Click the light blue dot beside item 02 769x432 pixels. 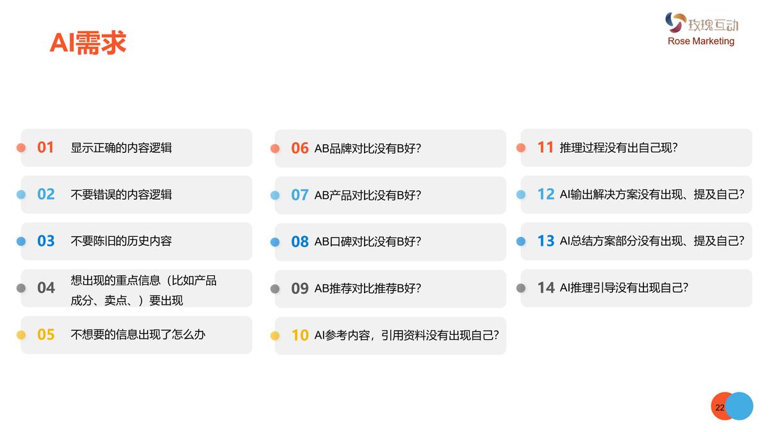pyautogui.click(x=21, y=195)
